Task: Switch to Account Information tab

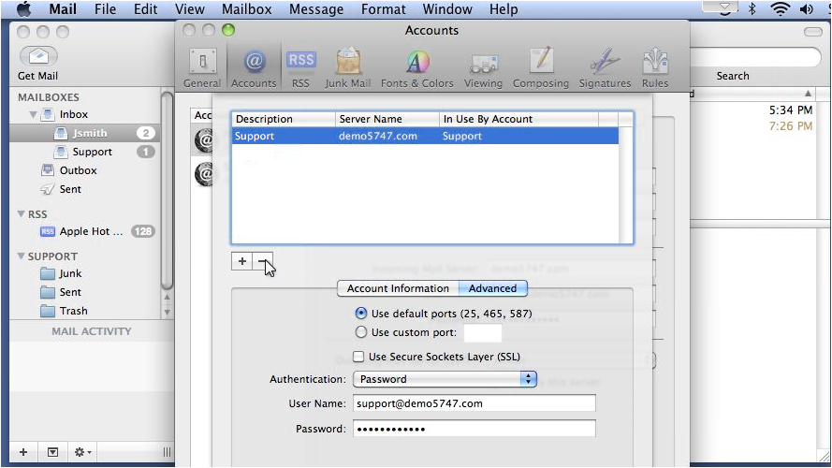Action: [398, 288]
